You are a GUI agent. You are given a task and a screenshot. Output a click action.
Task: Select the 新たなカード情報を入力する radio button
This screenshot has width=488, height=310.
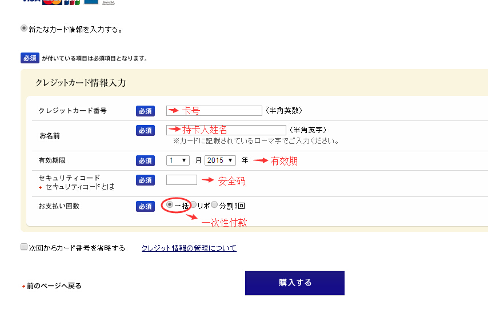click(x=24, y=28)
